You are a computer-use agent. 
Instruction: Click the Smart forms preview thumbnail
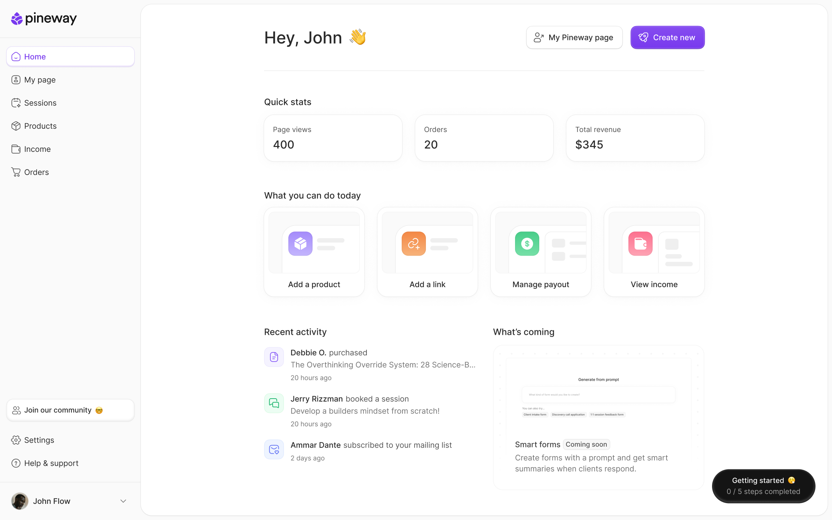598,396
